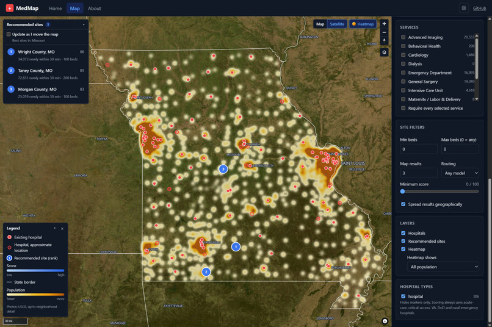The image size is (492, 327).
Task: Click the Population gradient bar in Legend
Action: (35, 295)
